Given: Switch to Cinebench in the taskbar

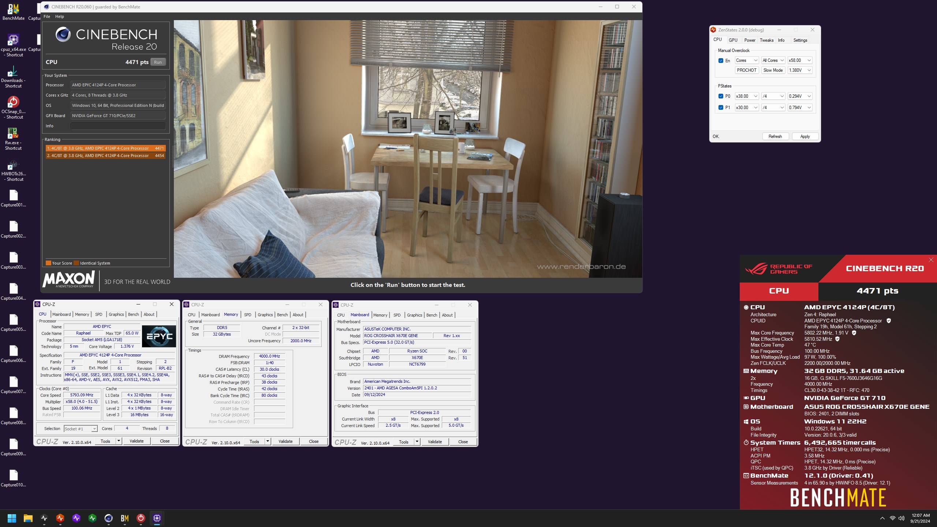Looking at the screenshot, I should (x=108, y=518).
